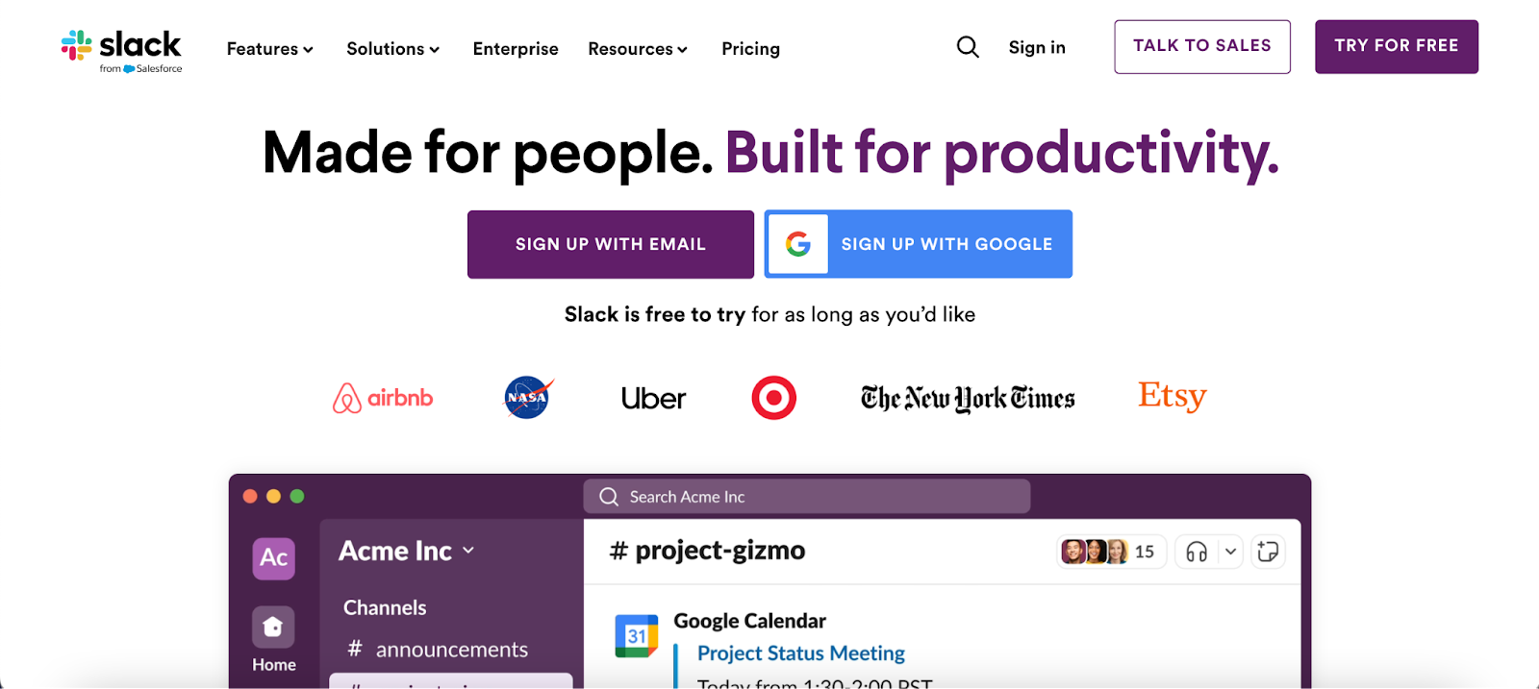Screen dimensions: 1539x689
Task: Click the Slack logo in the header
Action: coord(121,47)
